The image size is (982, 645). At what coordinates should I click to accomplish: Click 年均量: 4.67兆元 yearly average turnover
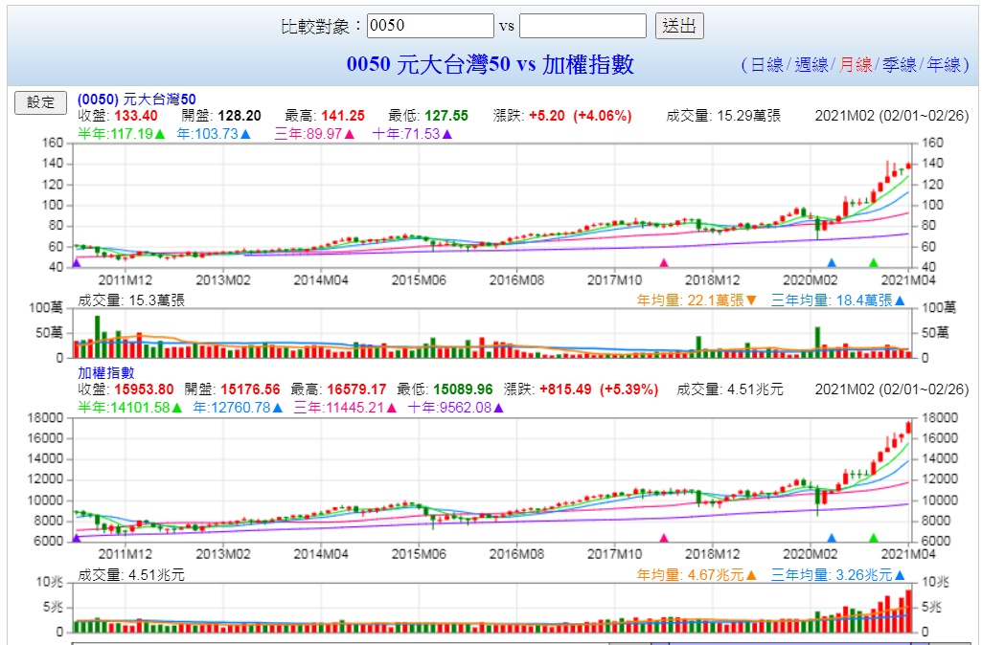click(697, 575)
